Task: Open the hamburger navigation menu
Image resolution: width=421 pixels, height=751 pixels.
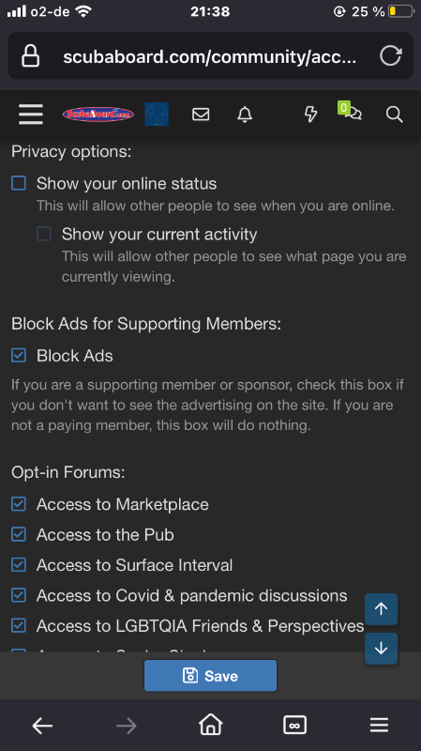Action: pyautogui.click(x=31, y=115)
